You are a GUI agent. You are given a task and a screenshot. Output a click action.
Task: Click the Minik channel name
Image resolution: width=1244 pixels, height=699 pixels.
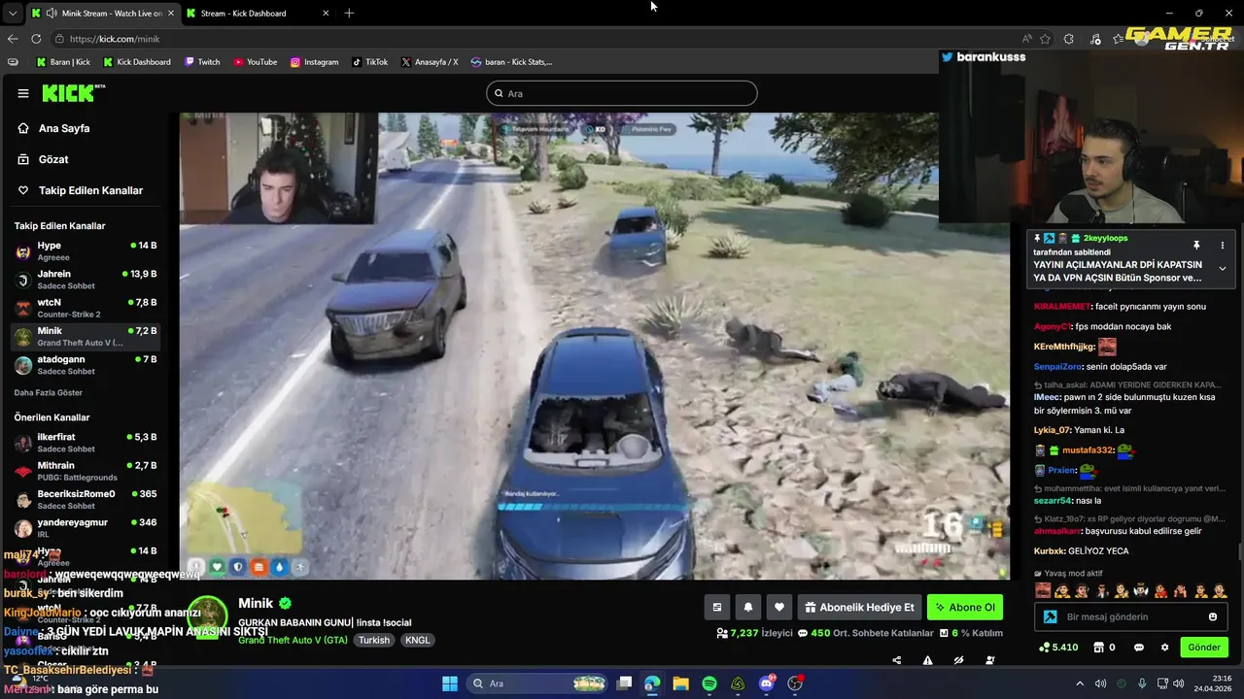(x=256, y=603)
